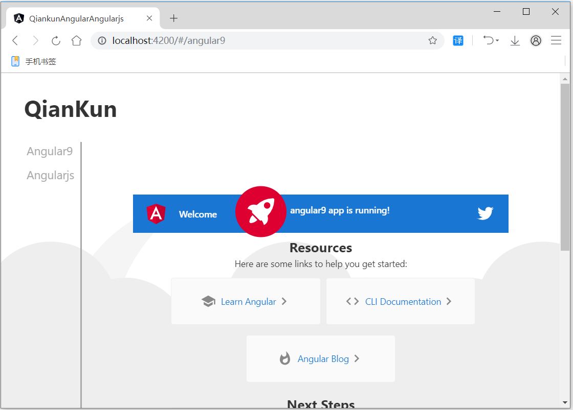Maximize the browser window
The image size is (573, 410).
526,12
